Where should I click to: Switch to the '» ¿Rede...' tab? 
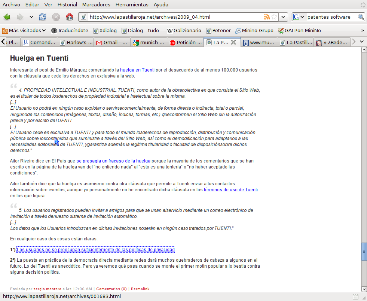[332, 42]
